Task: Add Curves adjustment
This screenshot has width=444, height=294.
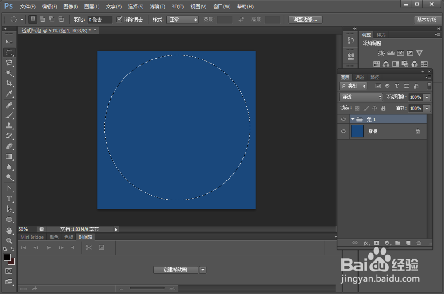Action: [x=400, y=53]
